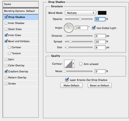Click the Size value field
129x121 pixels.
[x=100, y=47]
